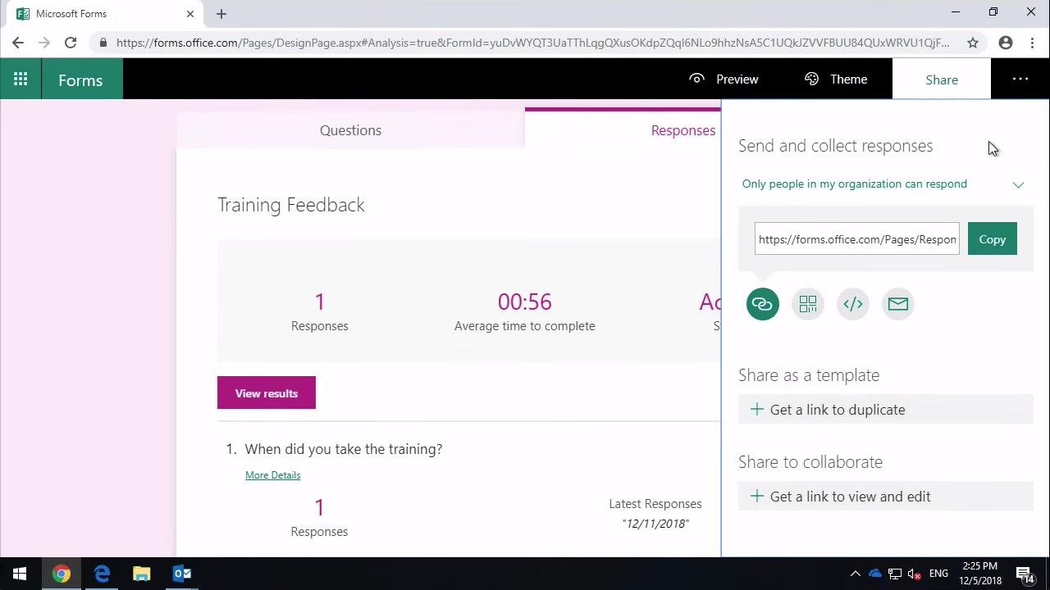Click the browser address bar

[533, 43]
